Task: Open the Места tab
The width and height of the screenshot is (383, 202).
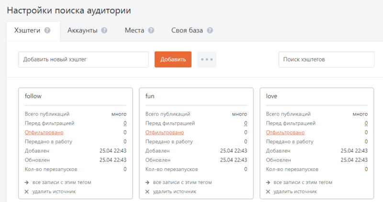Action: (135, 31)
